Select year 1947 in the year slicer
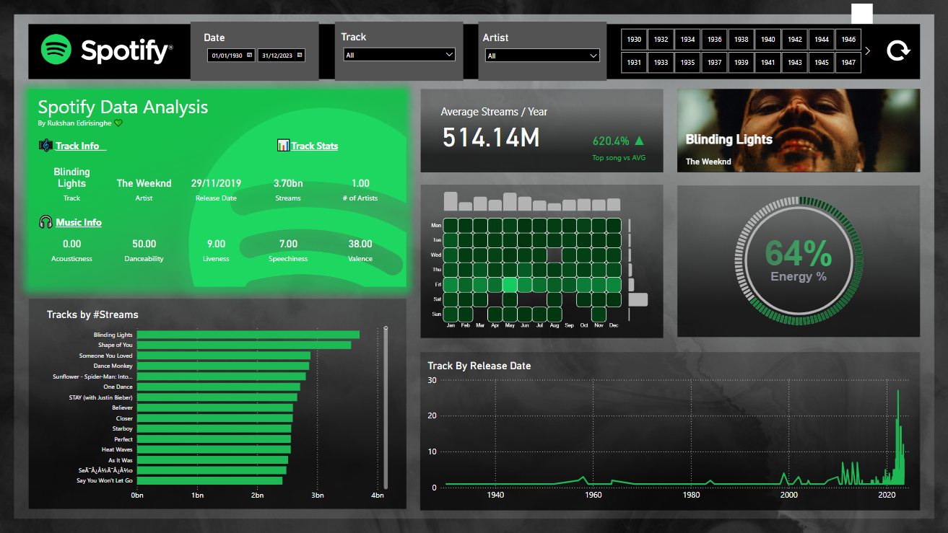Image resolution: width=948 pixels, height=533 pixels. pyautogui.click(x=848, y=62)
